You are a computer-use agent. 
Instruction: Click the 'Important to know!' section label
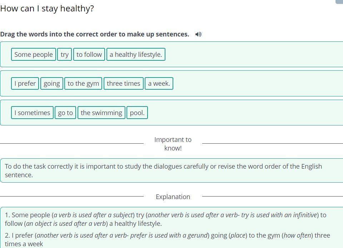click(173, 144)
